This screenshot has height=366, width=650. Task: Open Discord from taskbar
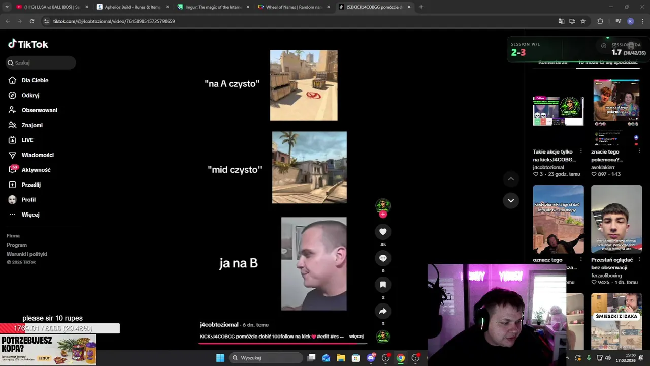tap(371, 358)
